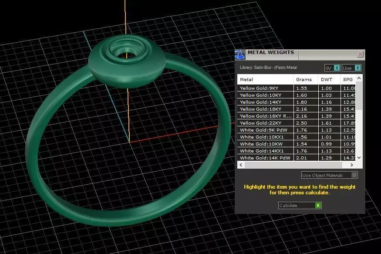This screenshot has height=254, width=381.
Task: Sort by the Grams column header
Action: click(306, 79)
